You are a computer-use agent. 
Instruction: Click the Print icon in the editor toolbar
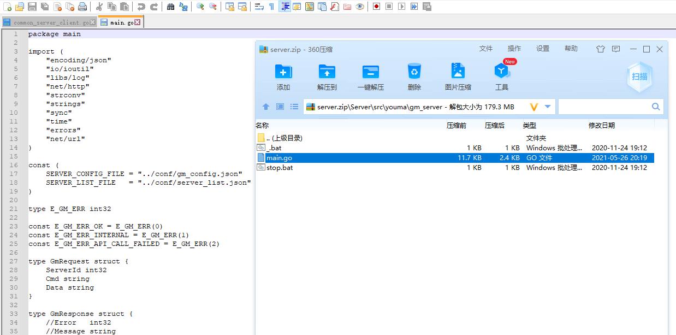click(82, 7)
